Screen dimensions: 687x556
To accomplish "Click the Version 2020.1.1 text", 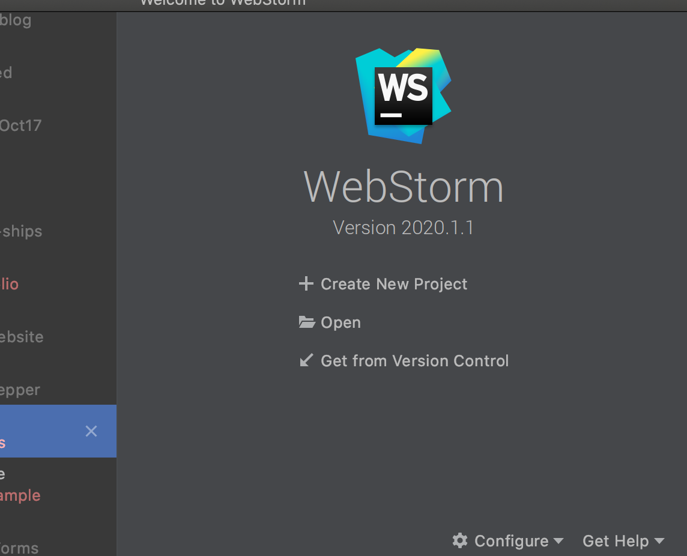I will pyautogui.click(x=403, y=228).
